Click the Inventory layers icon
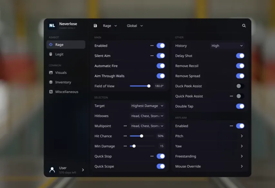 51,82
